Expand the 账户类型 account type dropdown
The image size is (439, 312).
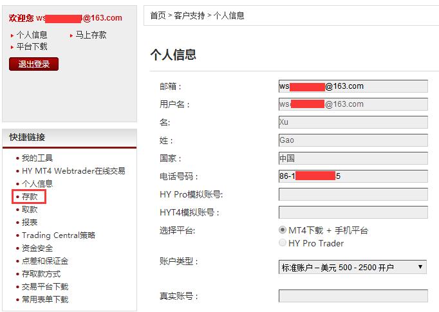point(352,267)
